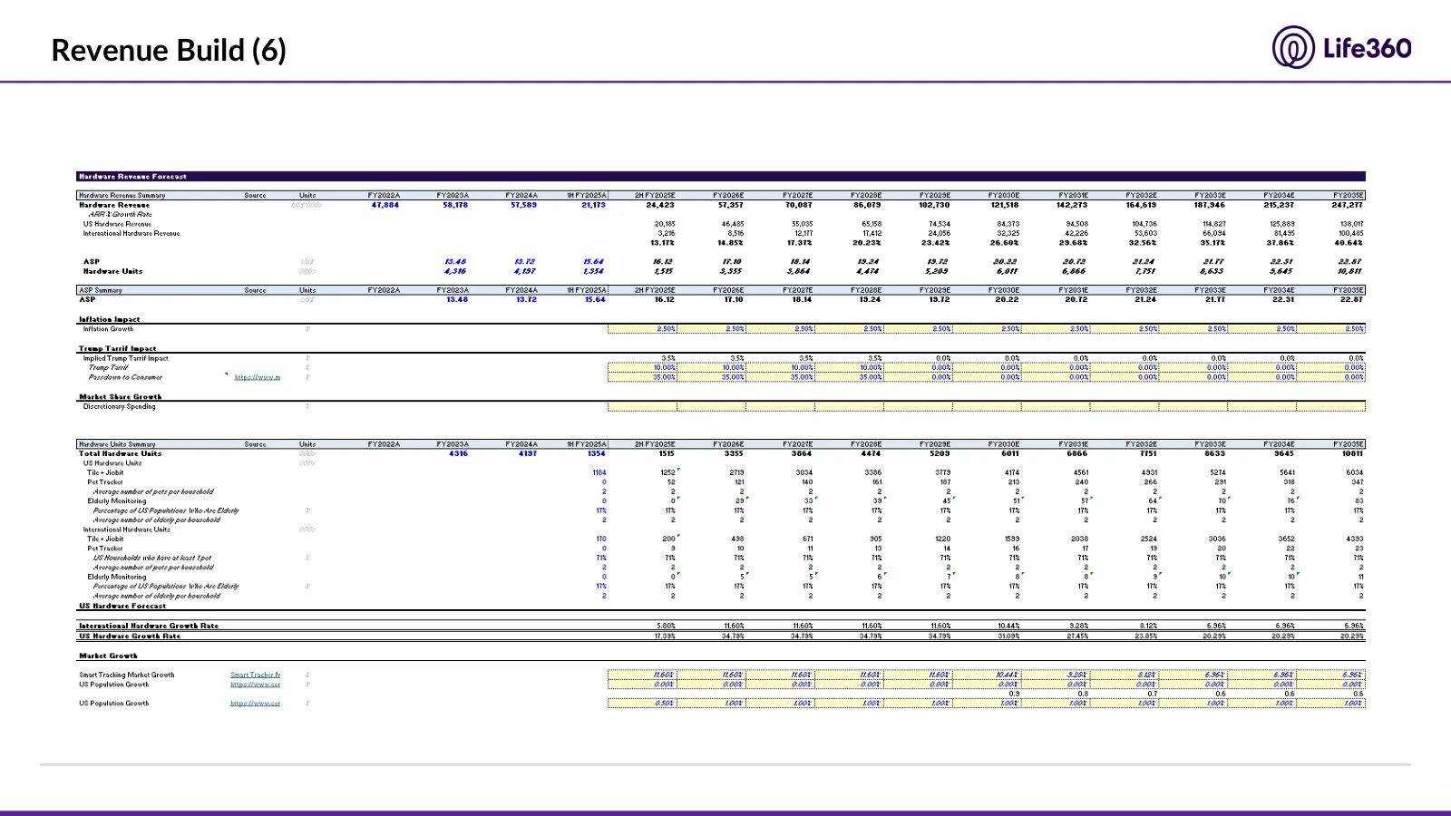Select the US Hardware Forecast label
The image size is (1451, 816).
point(122,606)
